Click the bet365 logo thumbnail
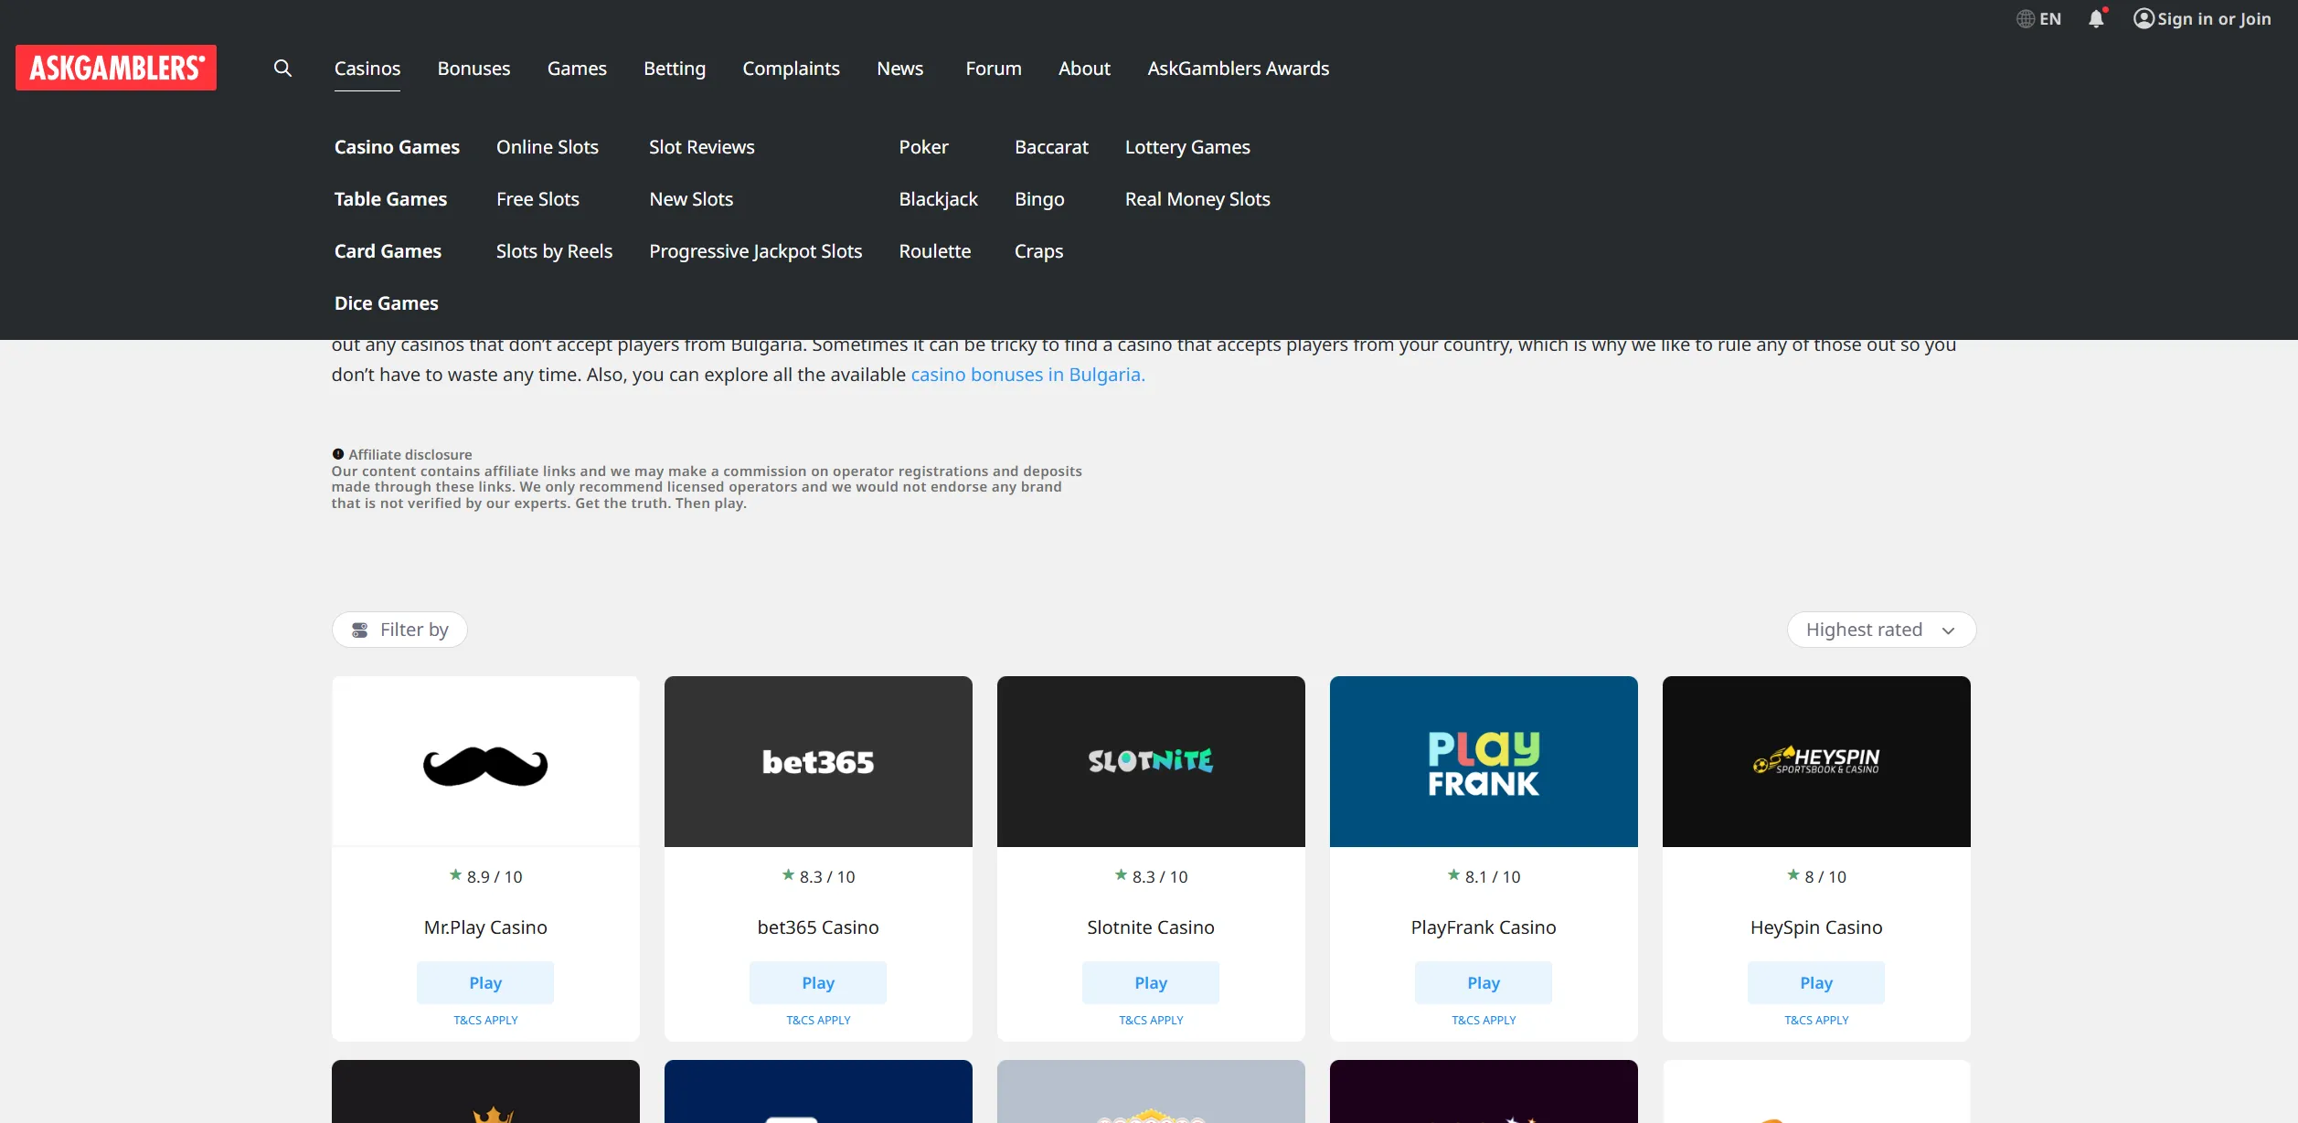Image resolution: width=2298 pixels, height=1123 pixels. (x=818, y=761)
